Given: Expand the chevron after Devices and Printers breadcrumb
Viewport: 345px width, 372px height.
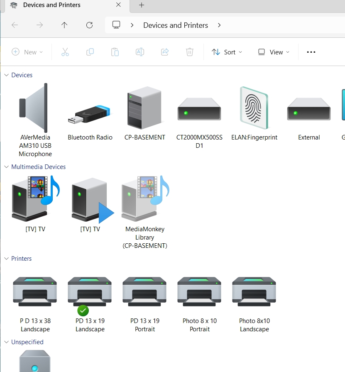Looking at the screenshot, I should (219, 25).
